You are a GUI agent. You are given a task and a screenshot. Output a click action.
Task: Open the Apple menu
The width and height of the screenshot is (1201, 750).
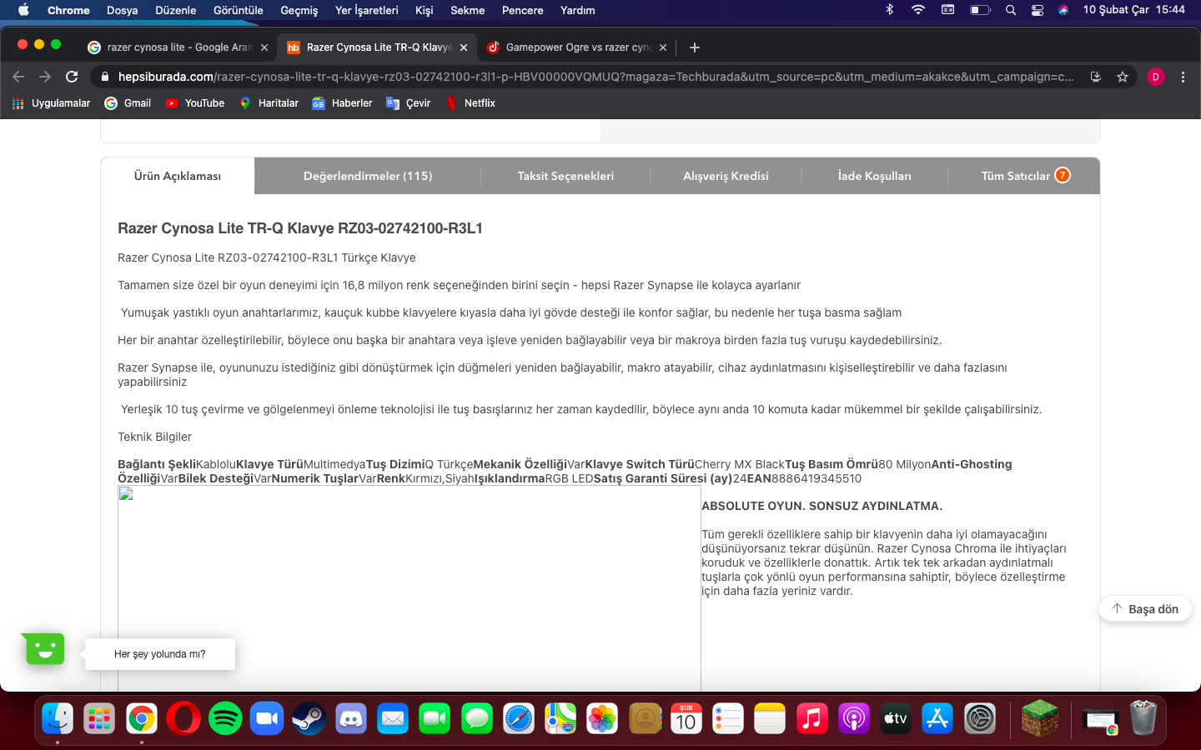(23, 10)
